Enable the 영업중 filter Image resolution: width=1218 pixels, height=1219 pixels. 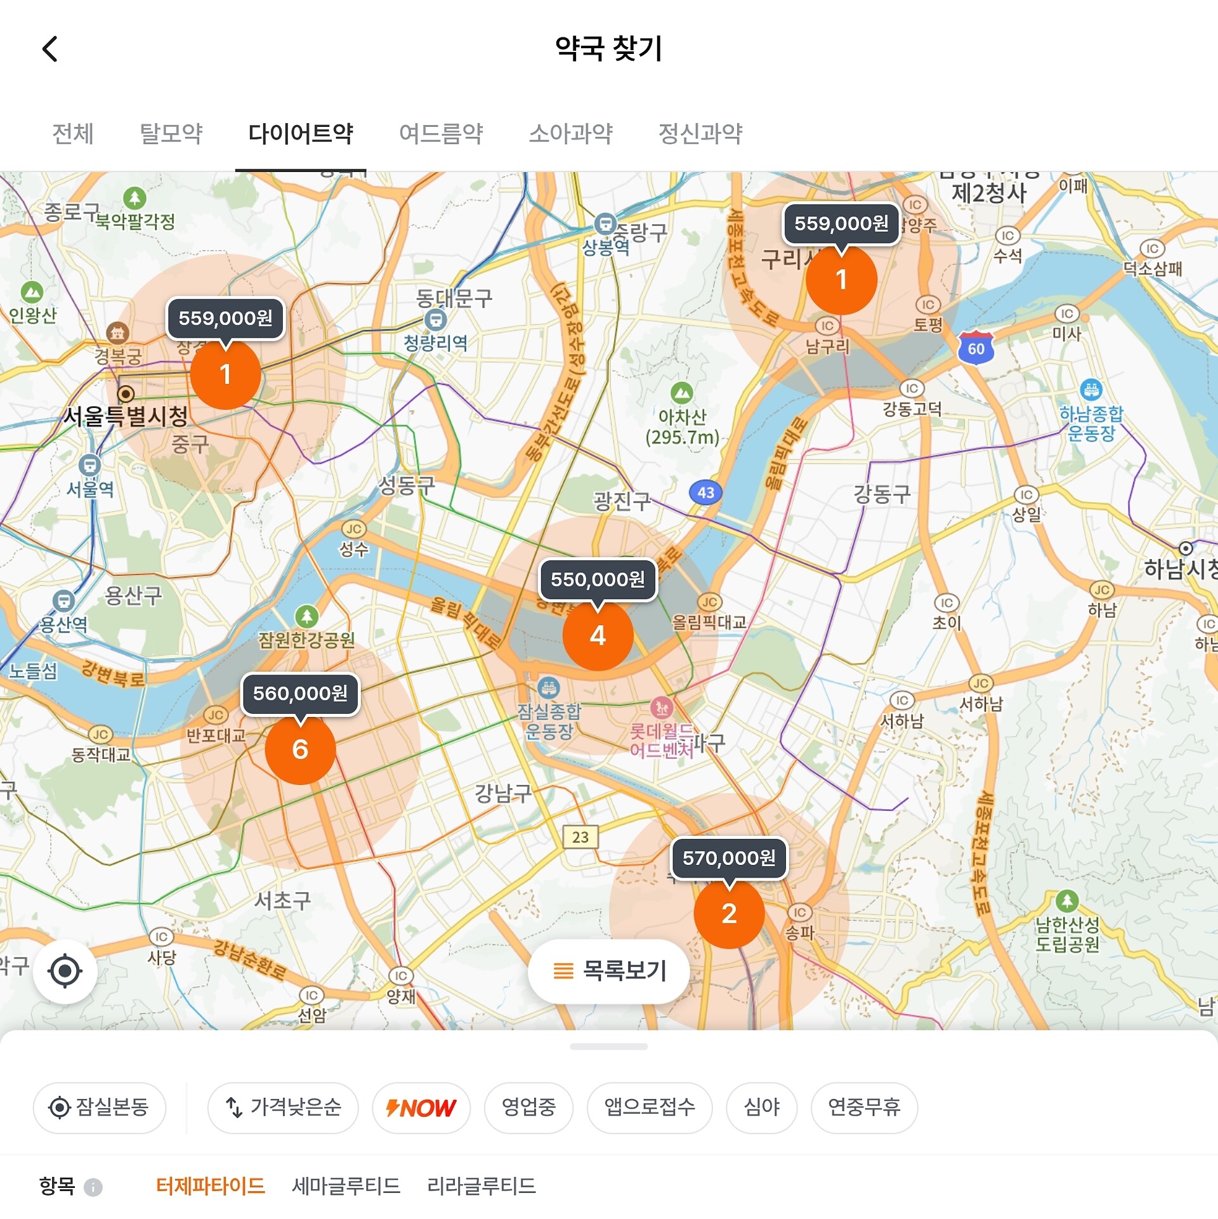tap(528, 1108)
